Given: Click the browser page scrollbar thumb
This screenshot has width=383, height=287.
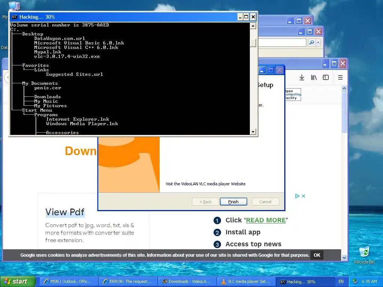Looking at the screenshot, I should coord(344,112).
